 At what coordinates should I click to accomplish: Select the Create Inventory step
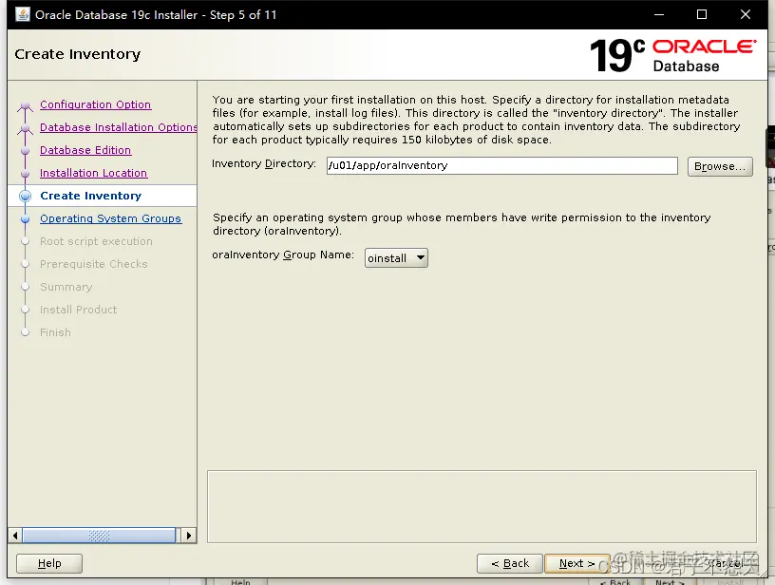pyautogui.click(x=90, y=196)
